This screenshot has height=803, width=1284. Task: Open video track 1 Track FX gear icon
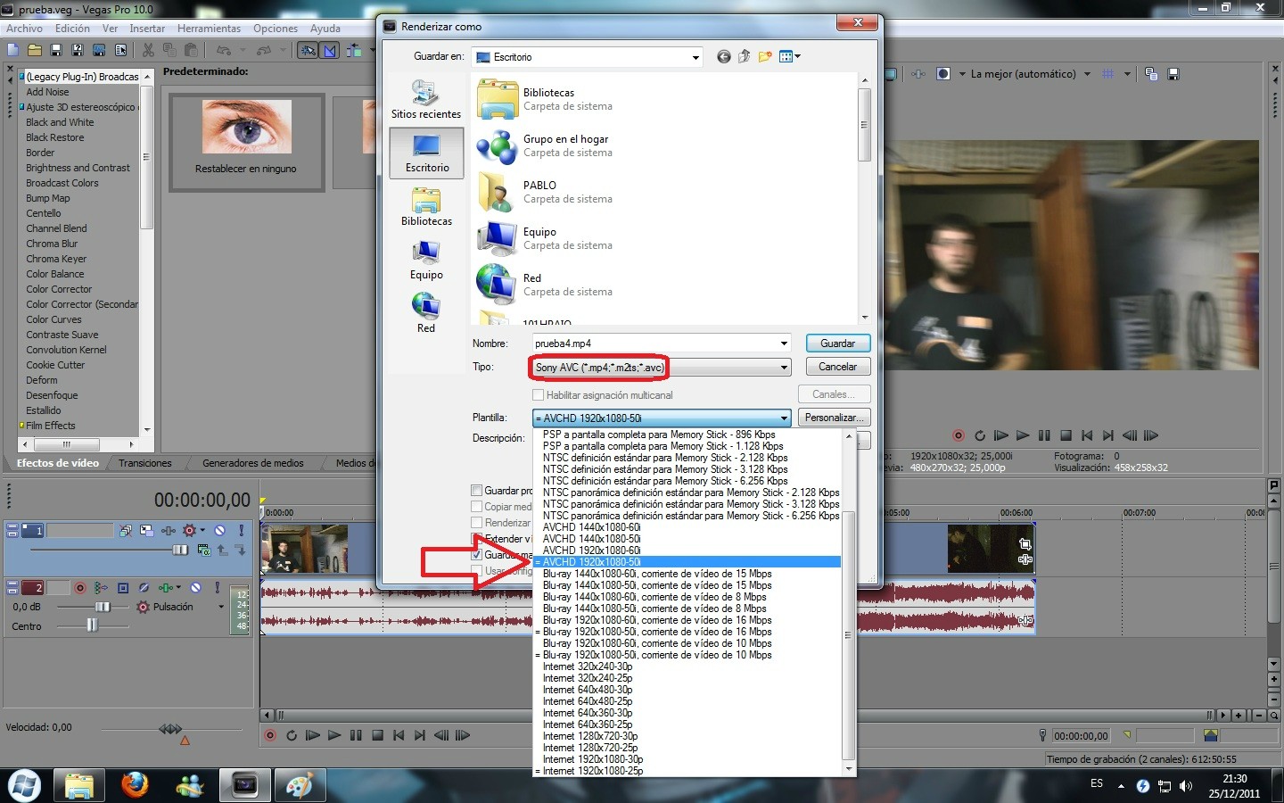pos(188,531)
